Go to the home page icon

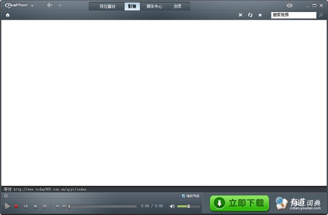point(8,15)
